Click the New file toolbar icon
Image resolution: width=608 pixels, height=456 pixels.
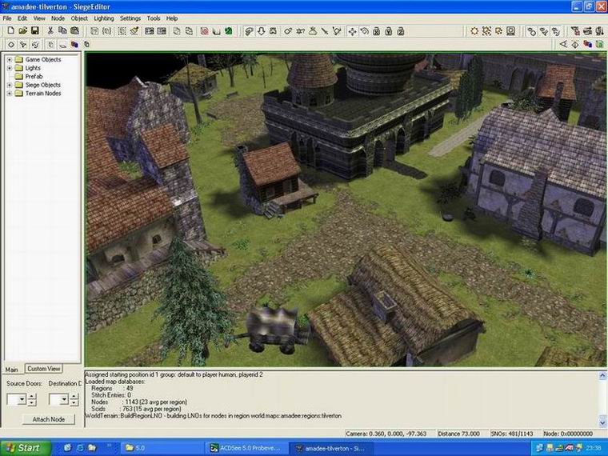[10, 31]
